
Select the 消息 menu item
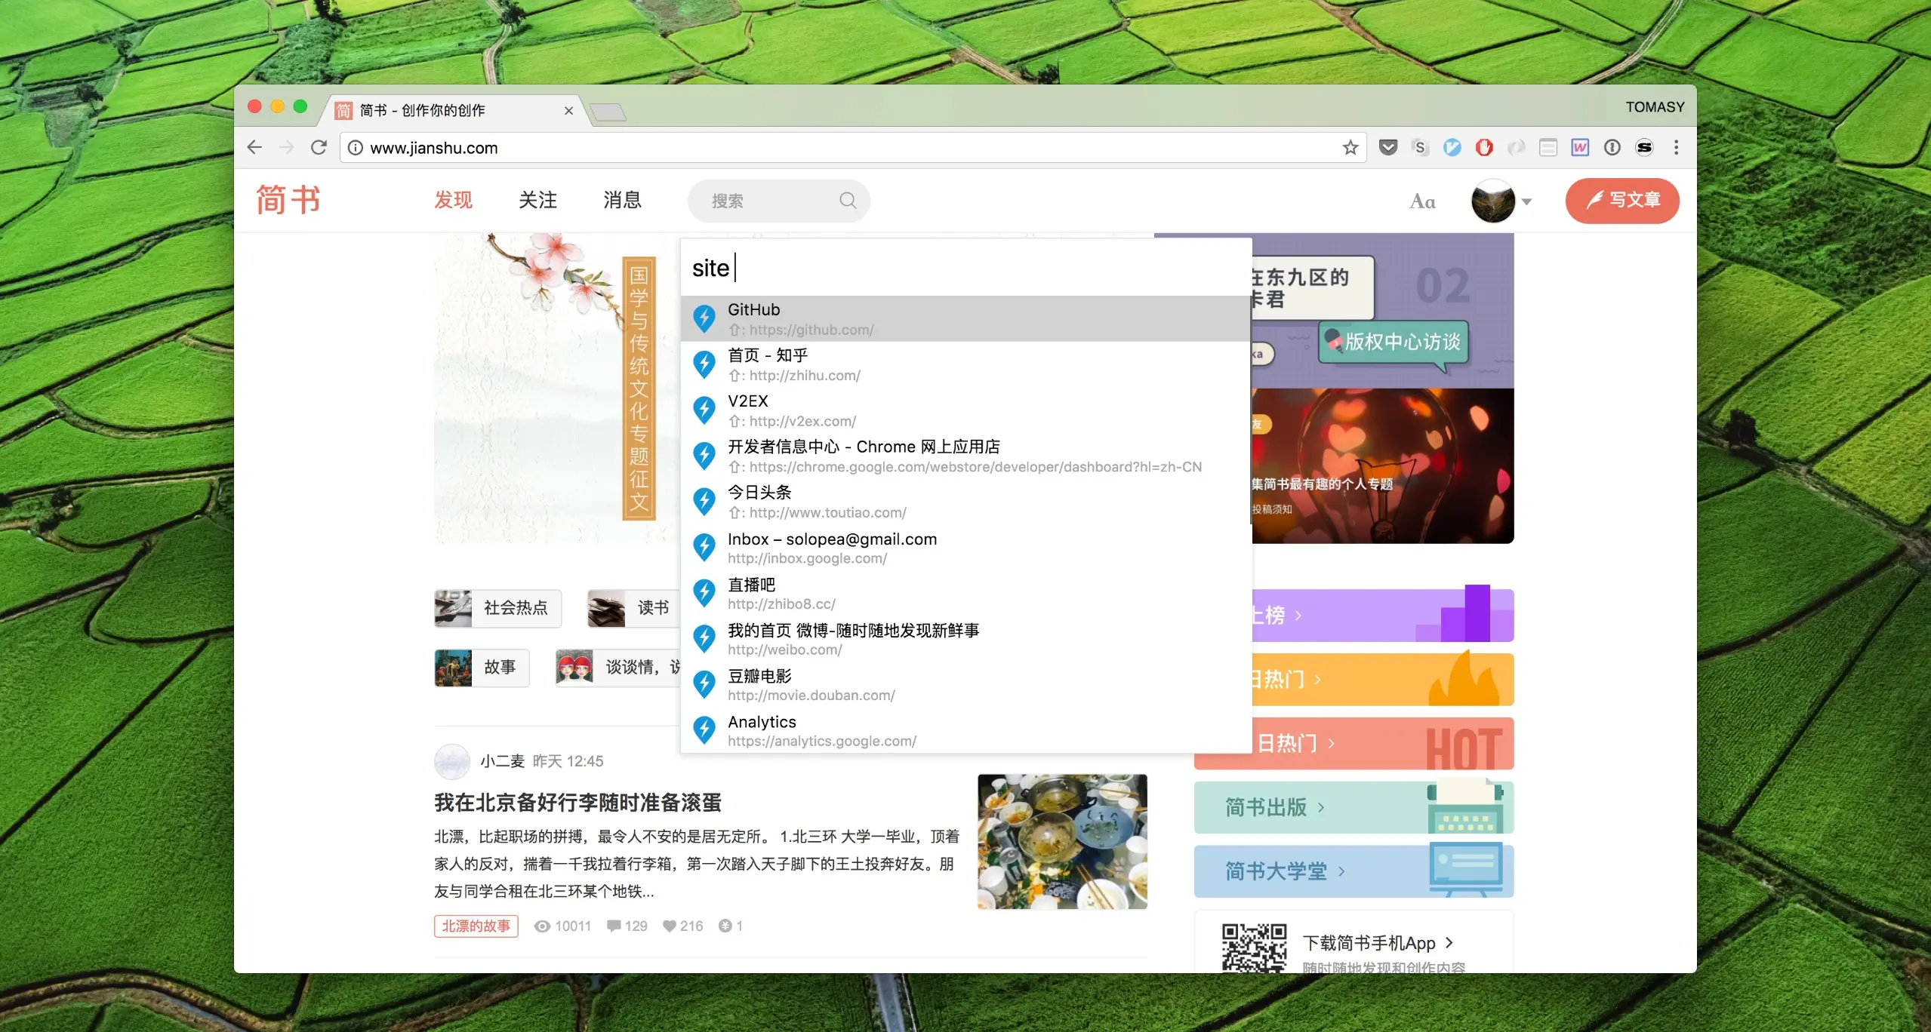[622, 201]
